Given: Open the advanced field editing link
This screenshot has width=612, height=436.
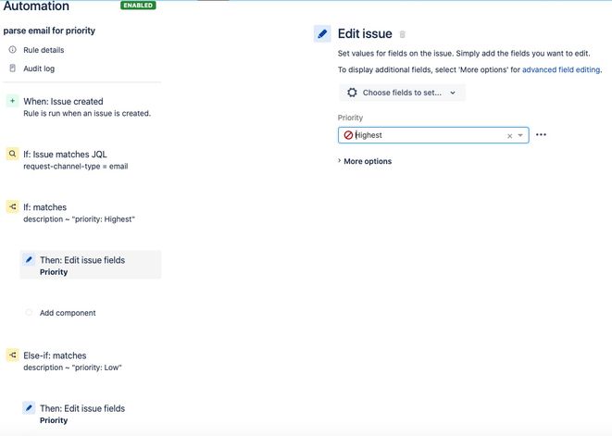Looking at the screenshot, I should (x=561, y=69).
